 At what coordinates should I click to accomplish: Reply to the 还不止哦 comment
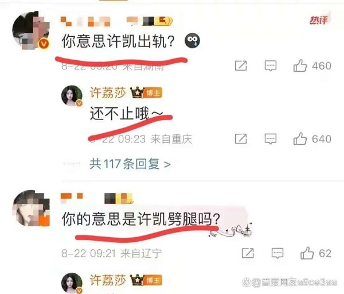coord(271,139)
